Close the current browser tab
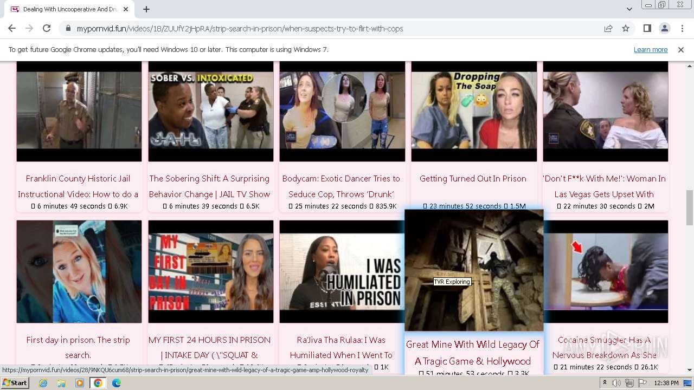 pos(126,9)
